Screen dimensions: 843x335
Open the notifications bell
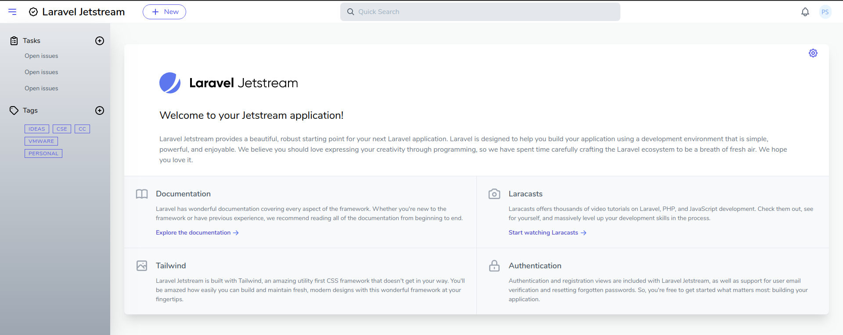click(805, 12)
